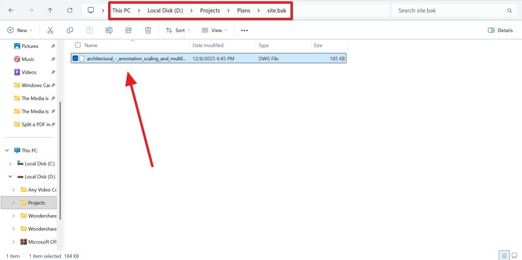Click Projects breadcrumb segment
Viewport: 522px width, 260px height.
[x=210, y=10]
